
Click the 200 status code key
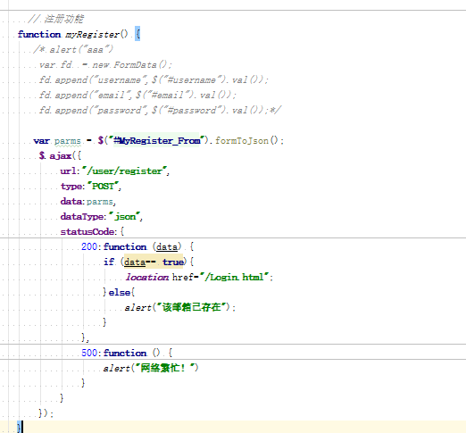pos(89,247)
